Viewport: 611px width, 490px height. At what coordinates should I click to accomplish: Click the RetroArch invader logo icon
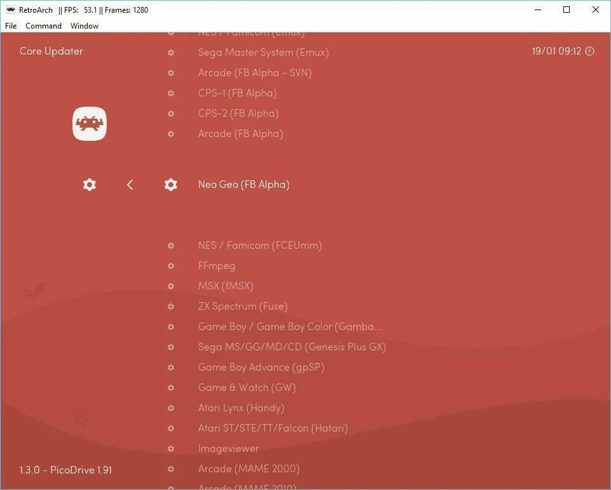[89, 124]
